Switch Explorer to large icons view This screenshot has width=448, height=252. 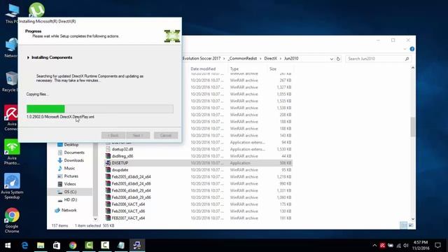tap(411, 225)
